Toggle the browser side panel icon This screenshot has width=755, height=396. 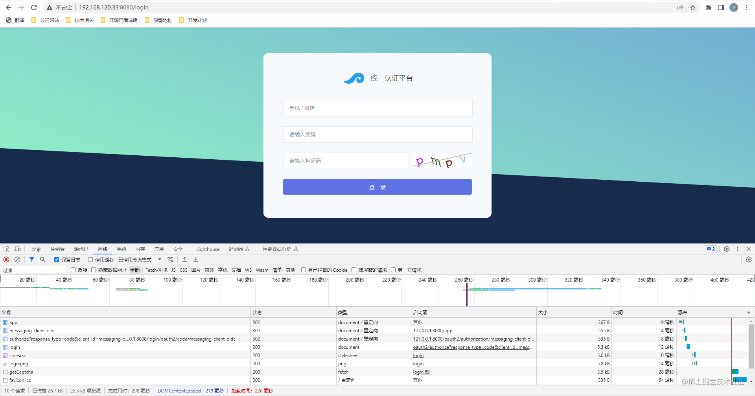(721, 7)
